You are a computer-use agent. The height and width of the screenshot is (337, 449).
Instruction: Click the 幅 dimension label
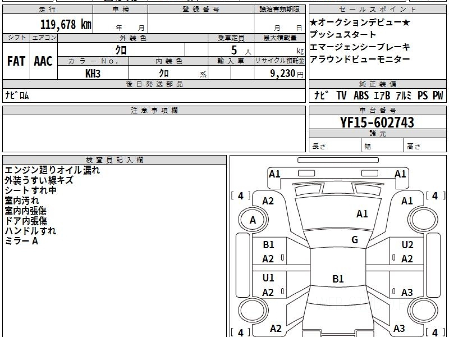click(368, 147)
